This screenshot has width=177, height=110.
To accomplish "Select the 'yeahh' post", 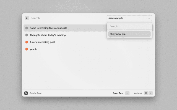I will click(x=33, y=49).
